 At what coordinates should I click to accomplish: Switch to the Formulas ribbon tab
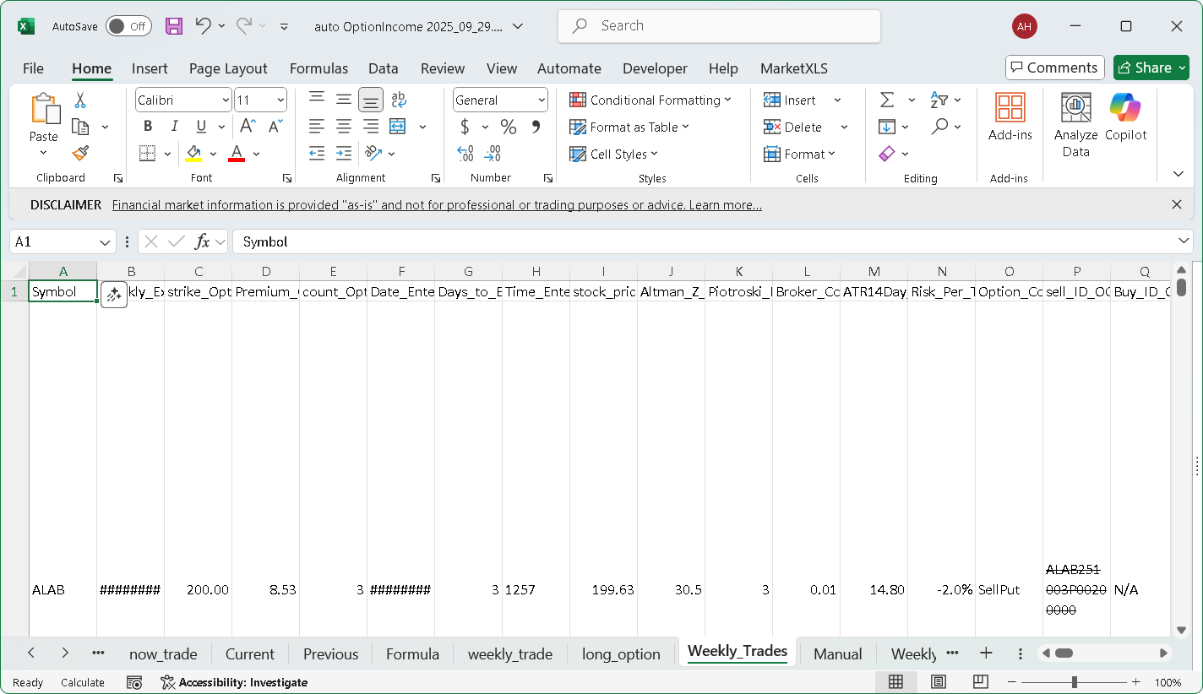tap(318, 68)
